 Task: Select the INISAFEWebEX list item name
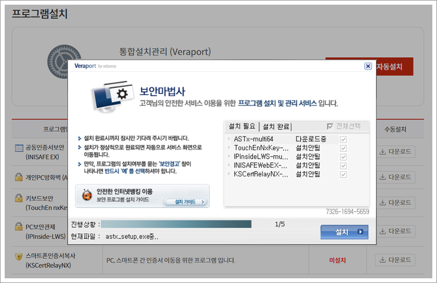pos(260,165)
